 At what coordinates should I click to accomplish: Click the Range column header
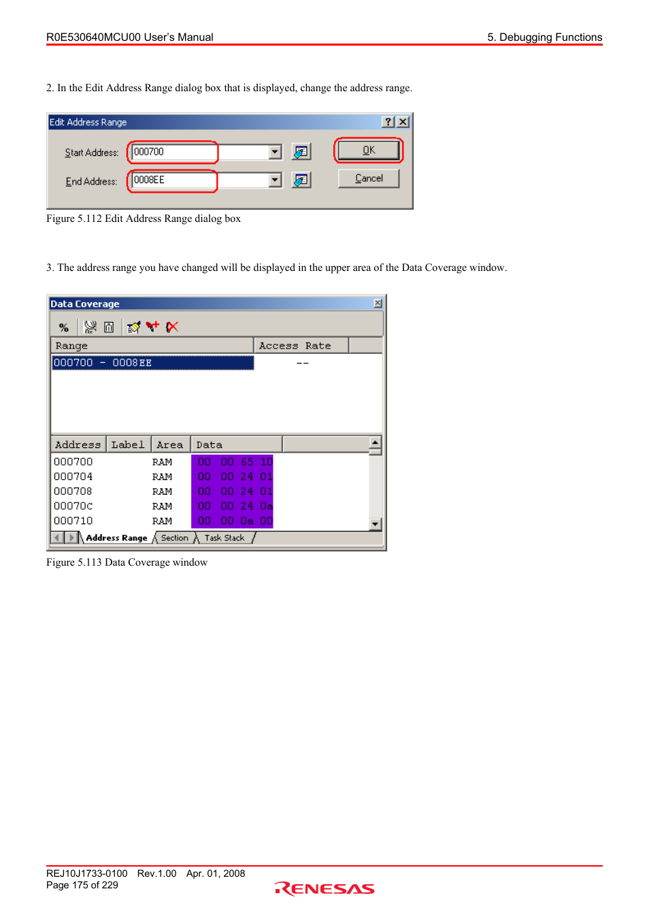point(152,346)
